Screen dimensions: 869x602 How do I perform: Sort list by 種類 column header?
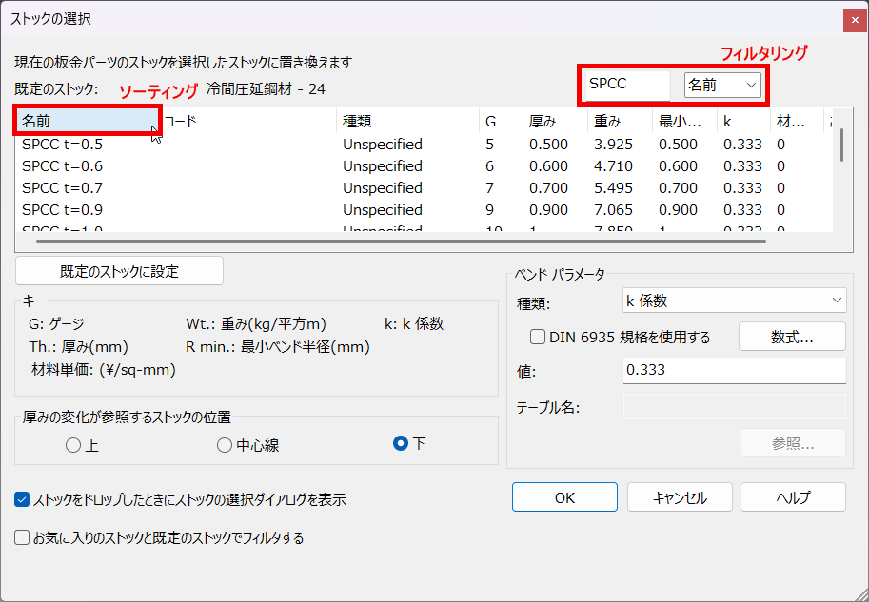407,122
